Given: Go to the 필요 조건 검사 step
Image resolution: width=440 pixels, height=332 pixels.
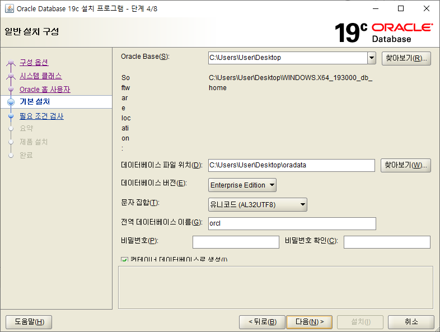Looking at the screenshot, I should (x=41, y=116).
